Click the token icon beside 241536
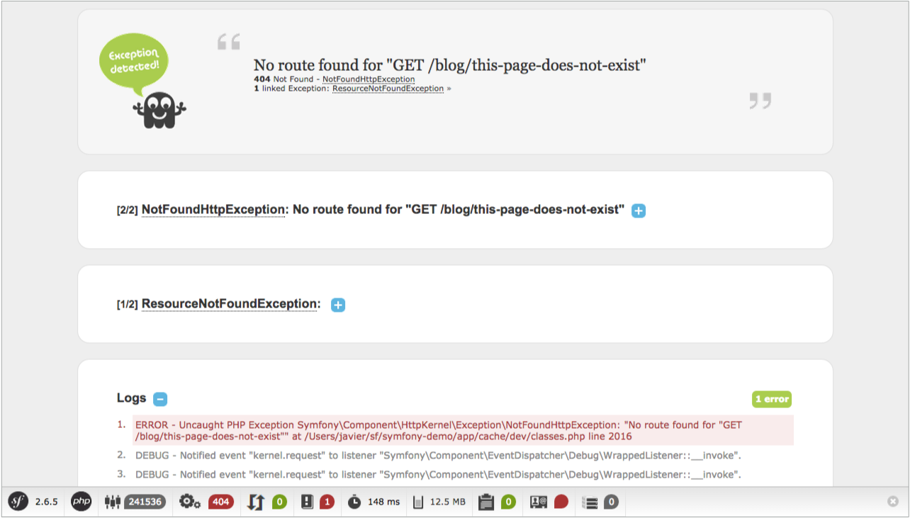The height and width of the screenshot is (518, 910). click(x=112, y=502)
